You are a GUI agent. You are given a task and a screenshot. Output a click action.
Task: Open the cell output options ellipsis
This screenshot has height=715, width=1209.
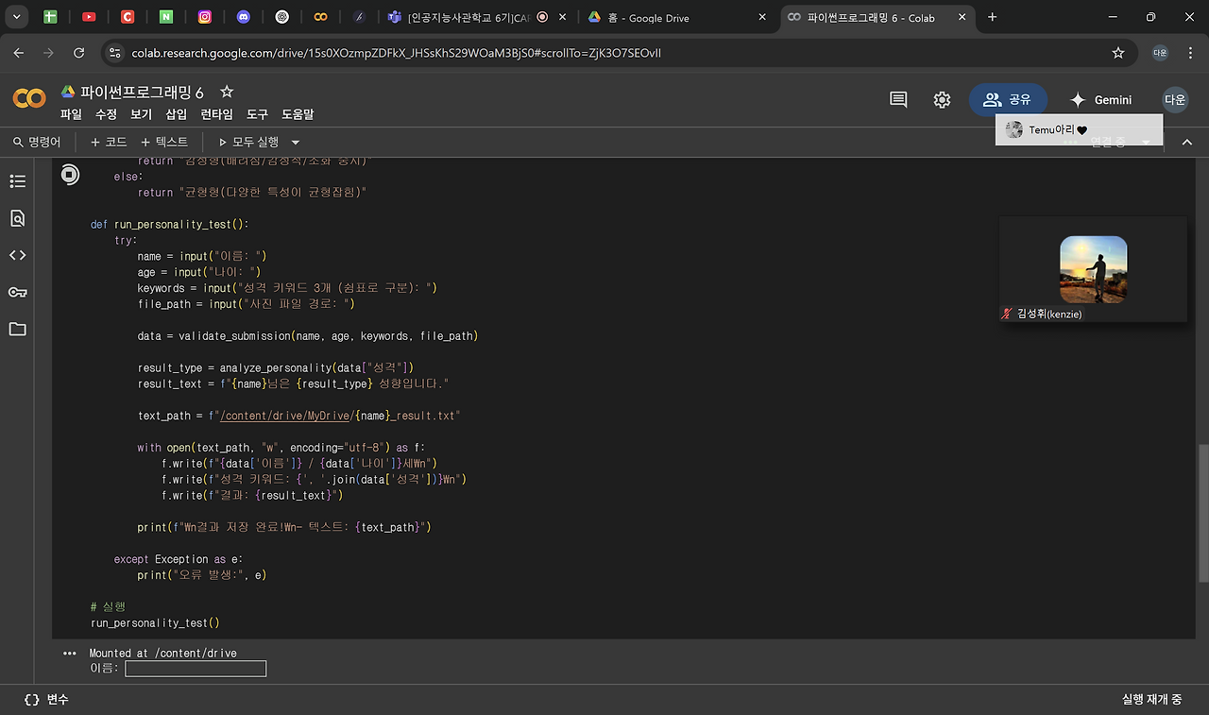coord(69,653)
